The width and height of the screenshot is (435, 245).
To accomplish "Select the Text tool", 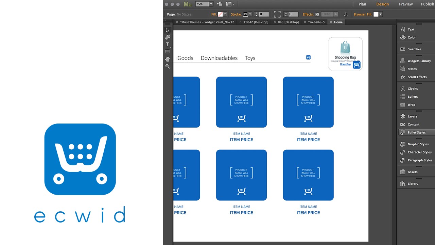I will [x=168, y=45].
